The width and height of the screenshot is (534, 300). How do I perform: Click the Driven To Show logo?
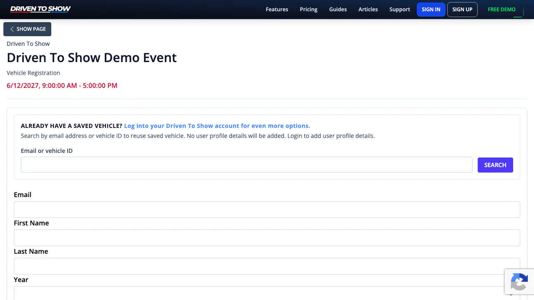pyautogui.click(x=40, y=9)
